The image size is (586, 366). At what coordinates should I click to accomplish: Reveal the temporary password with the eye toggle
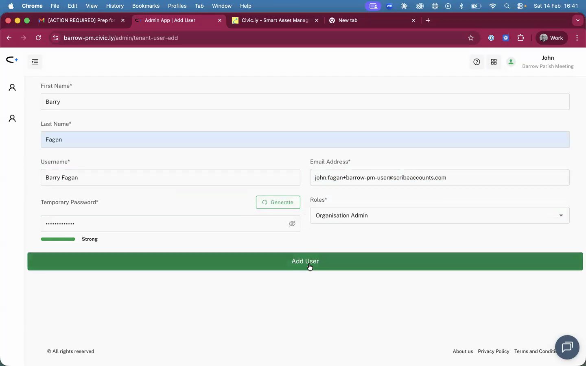(x=292, y=224)
